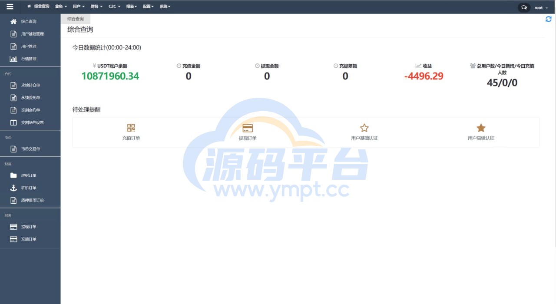
Task: Click the USDT账户余额 label
Action: pyautogui.click(x=112, y=66)
